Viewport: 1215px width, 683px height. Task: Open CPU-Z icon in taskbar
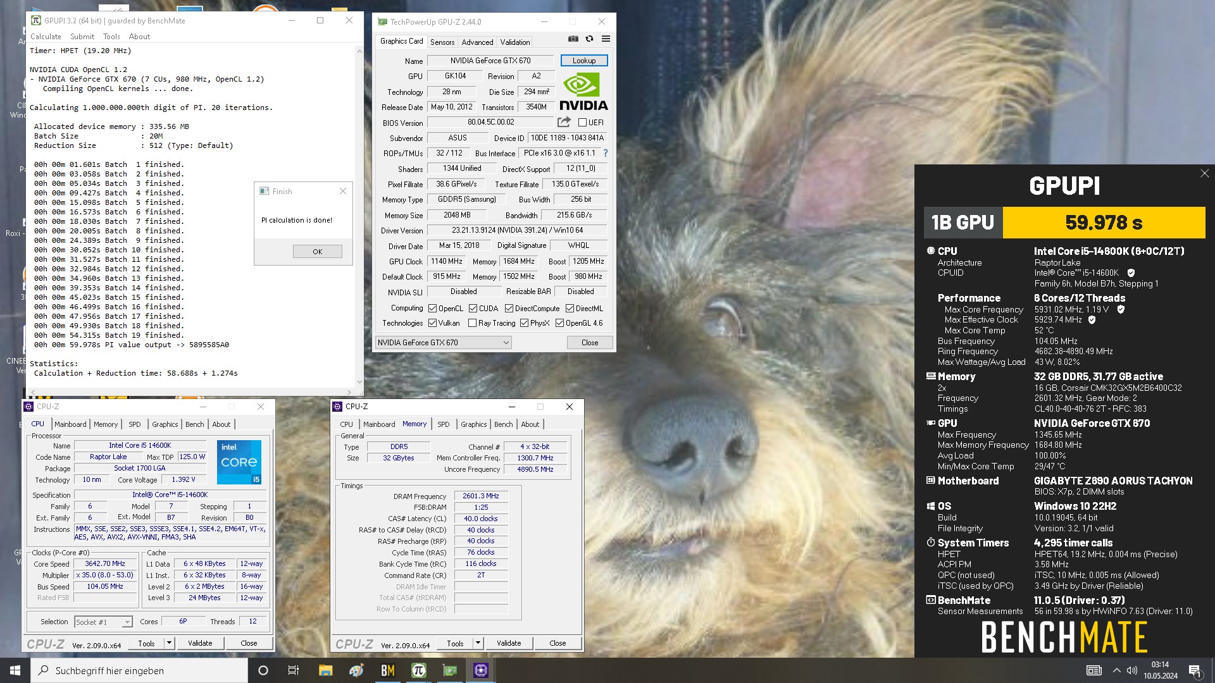coord(480,670)
